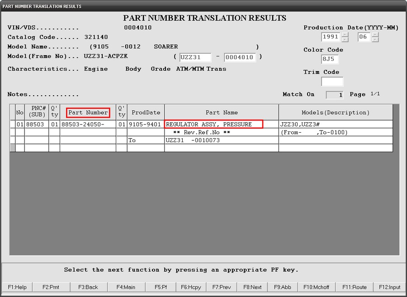Click the F5:Pf function button
This screenshot has height=297, width=407.
[x=161, y=287]
